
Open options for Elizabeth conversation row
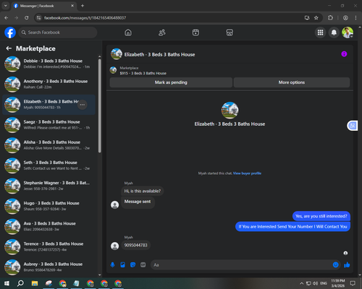tap(83, 105)
